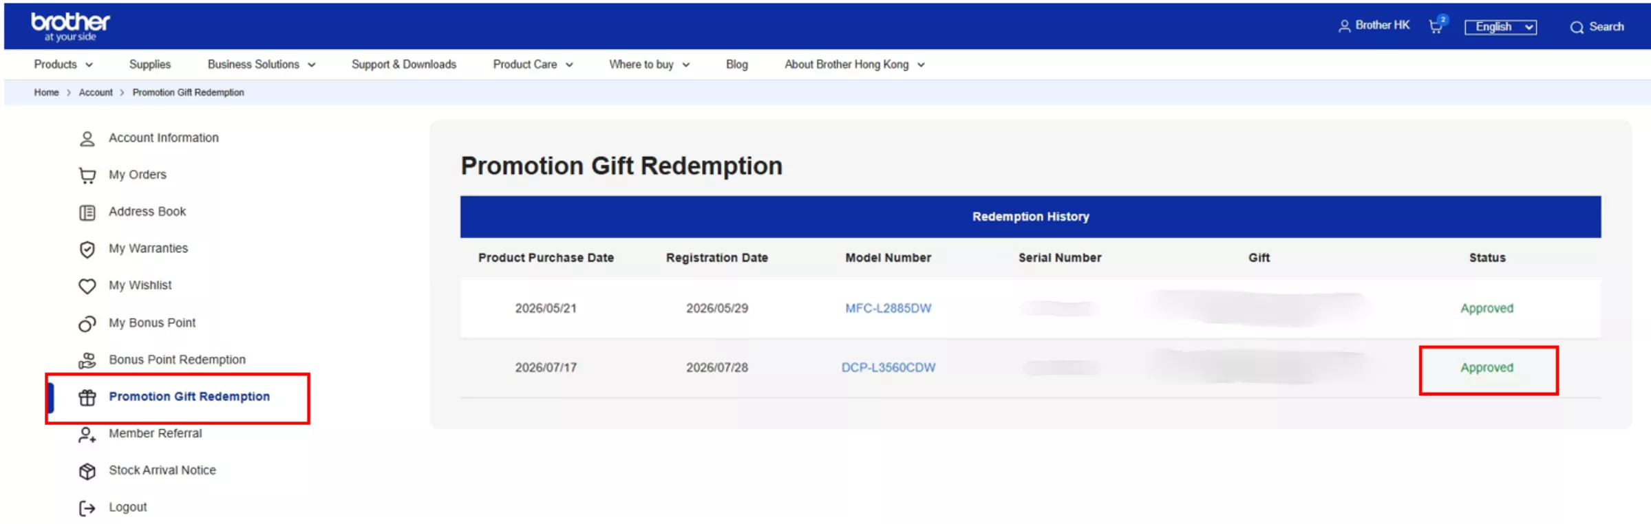Image resolution: width=1651 pixels, height=524 pixels.
Task: Open the Where to buy menu label
Action: (641, 64)
